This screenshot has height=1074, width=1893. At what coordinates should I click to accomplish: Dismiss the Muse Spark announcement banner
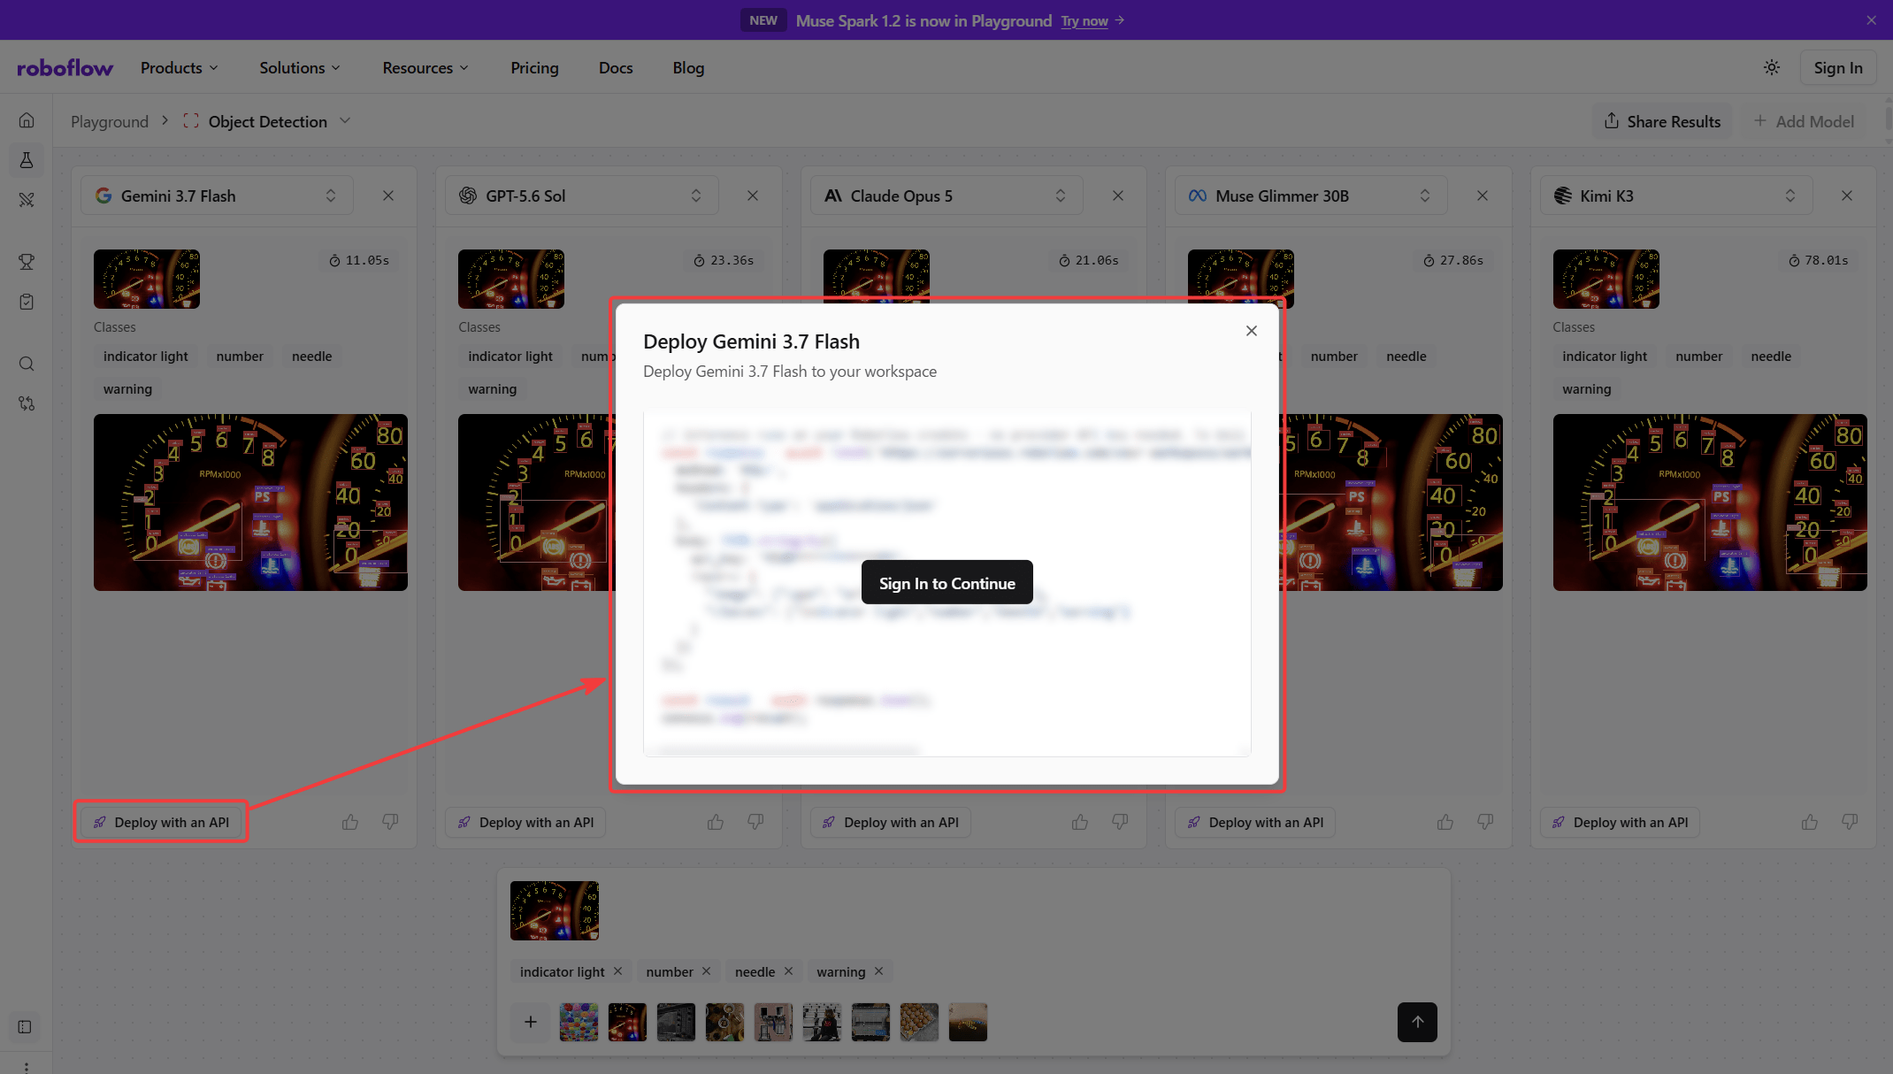click(x=1872, y=20)
